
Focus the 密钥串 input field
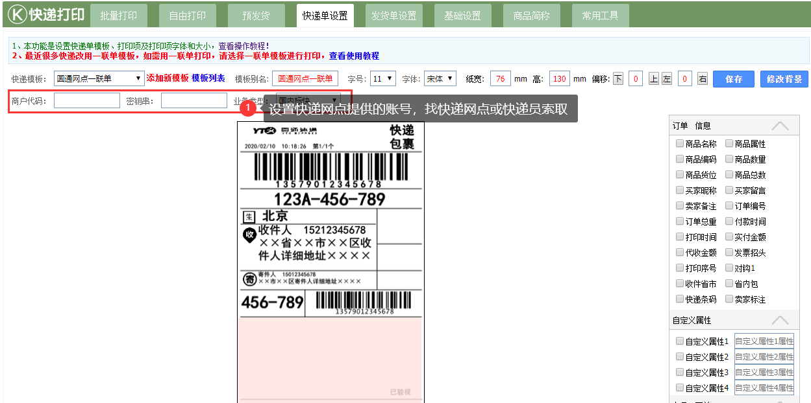pyautogui.click(x=194, y=100)
